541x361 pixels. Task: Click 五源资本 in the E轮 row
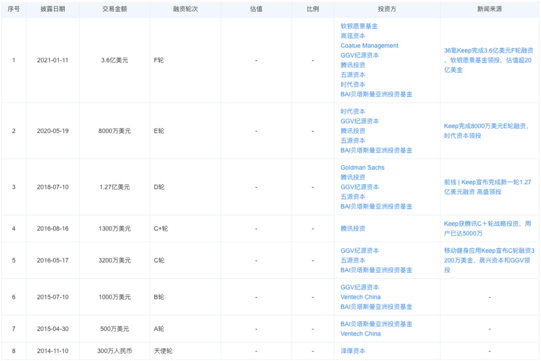[353, 141]
